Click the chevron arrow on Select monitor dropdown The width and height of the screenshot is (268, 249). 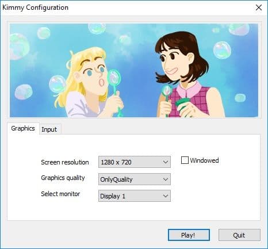[x=166, y=196]
